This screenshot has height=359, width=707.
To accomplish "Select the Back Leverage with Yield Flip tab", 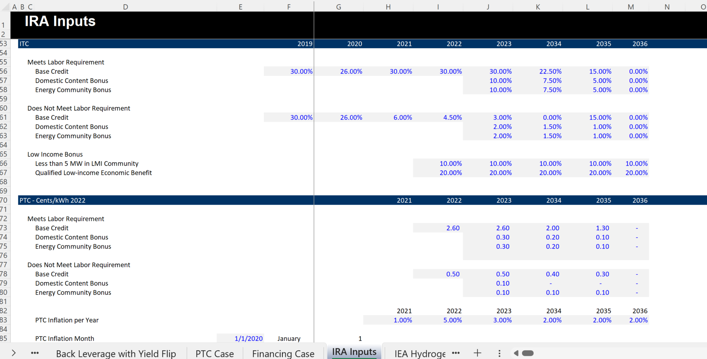I will (x=116, y=353).
